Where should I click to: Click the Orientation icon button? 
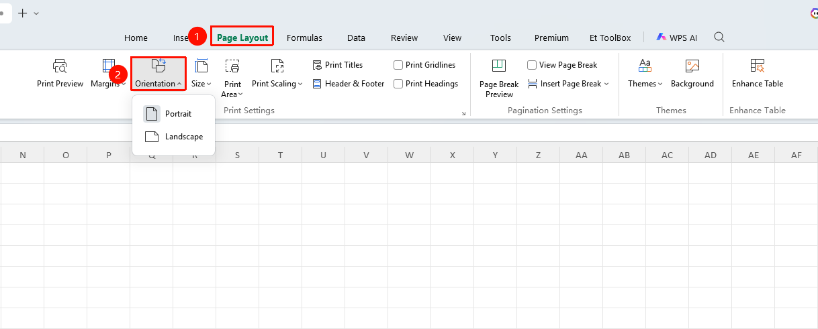(x=158, y=66)
